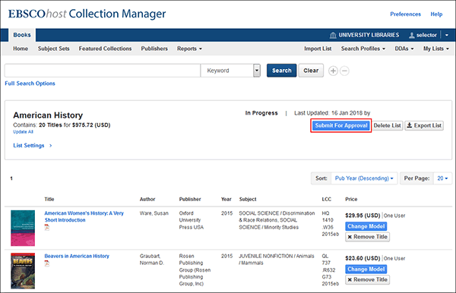
Task: Change Model for American Women's History
Action: [366, 226]
